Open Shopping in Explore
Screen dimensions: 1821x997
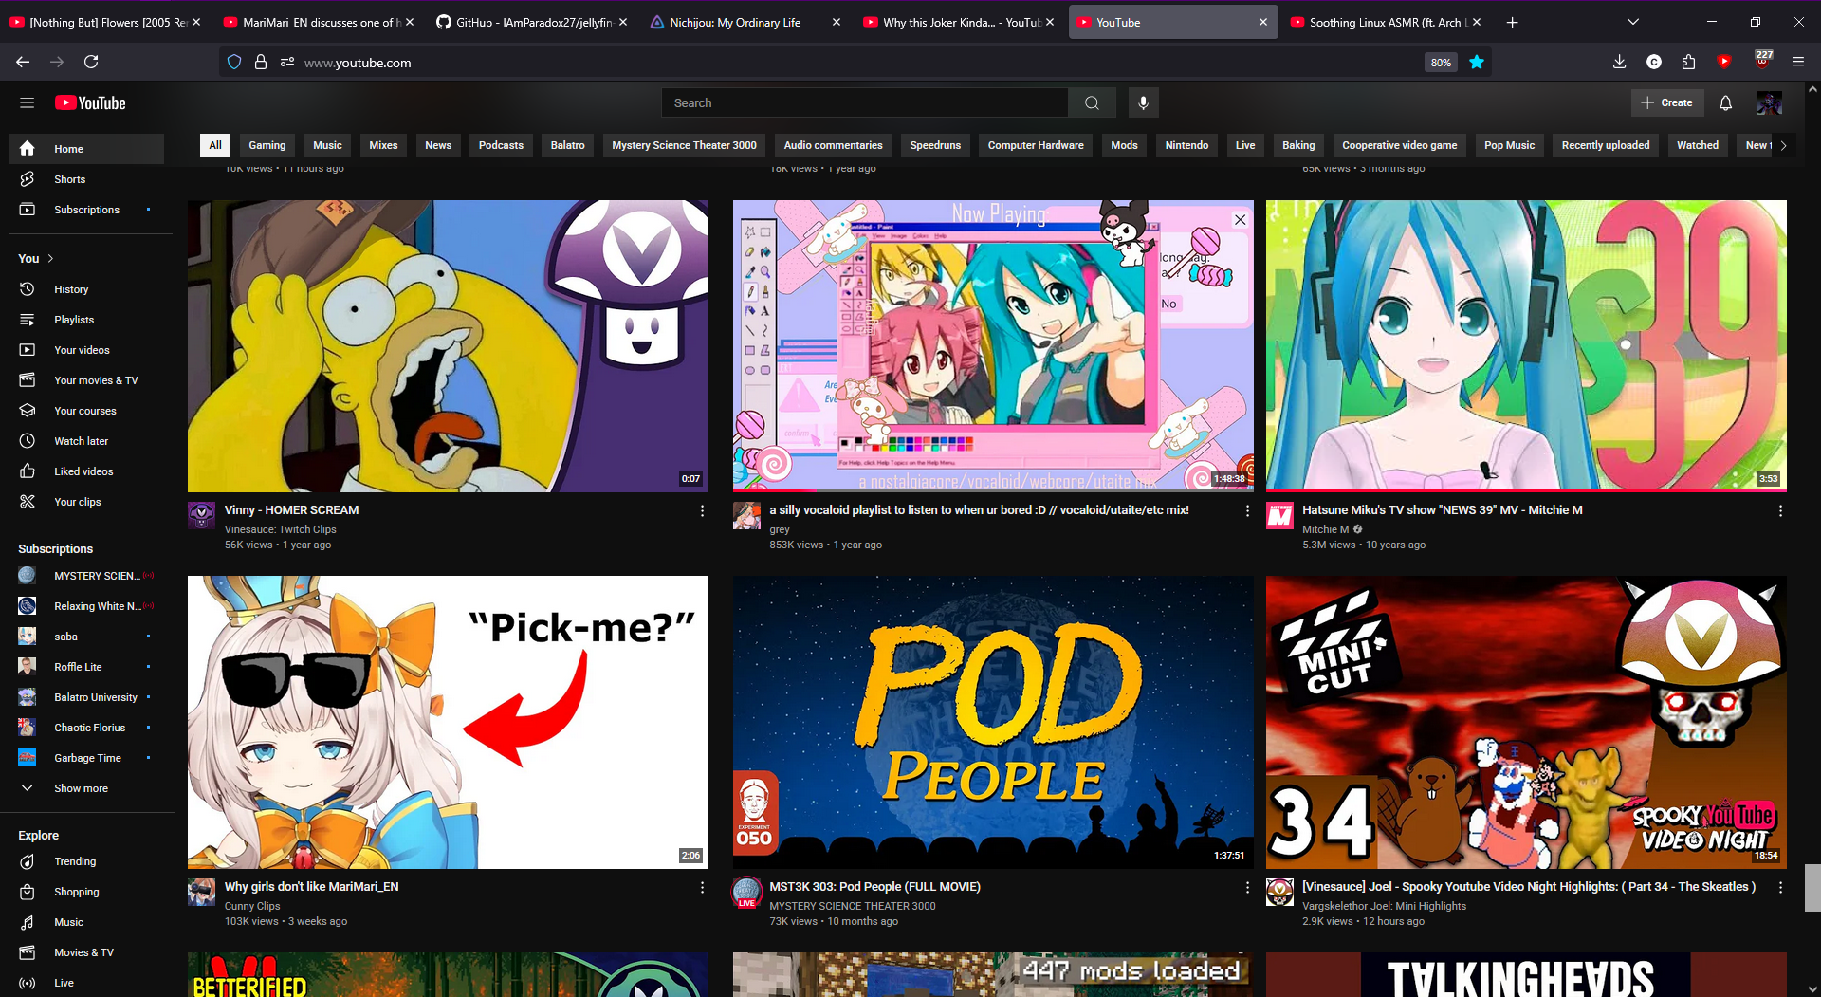86,892
